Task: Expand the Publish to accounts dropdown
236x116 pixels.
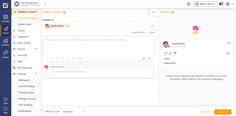Action: pyautogui.click(x=152, y=26)
